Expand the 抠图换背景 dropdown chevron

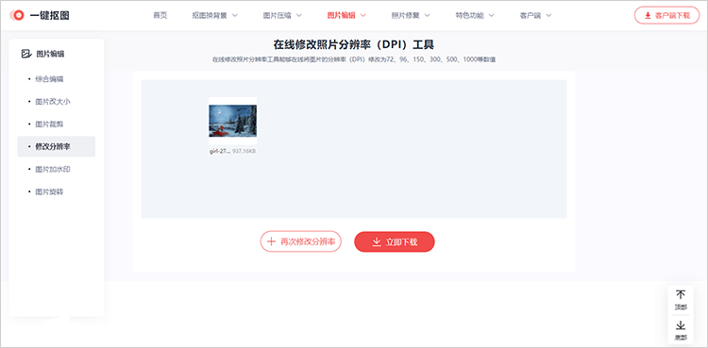[x=235, y=15]
